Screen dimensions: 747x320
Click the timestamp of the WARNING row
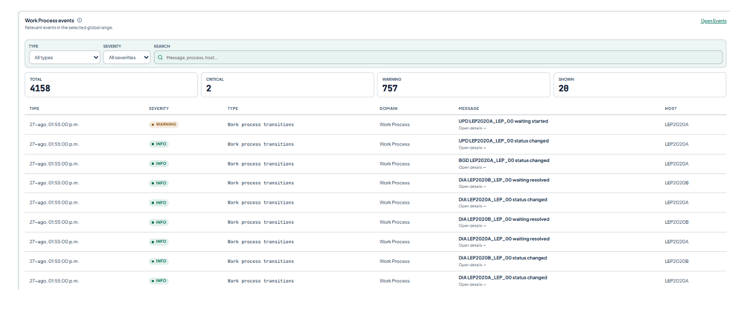coord(54,124)
